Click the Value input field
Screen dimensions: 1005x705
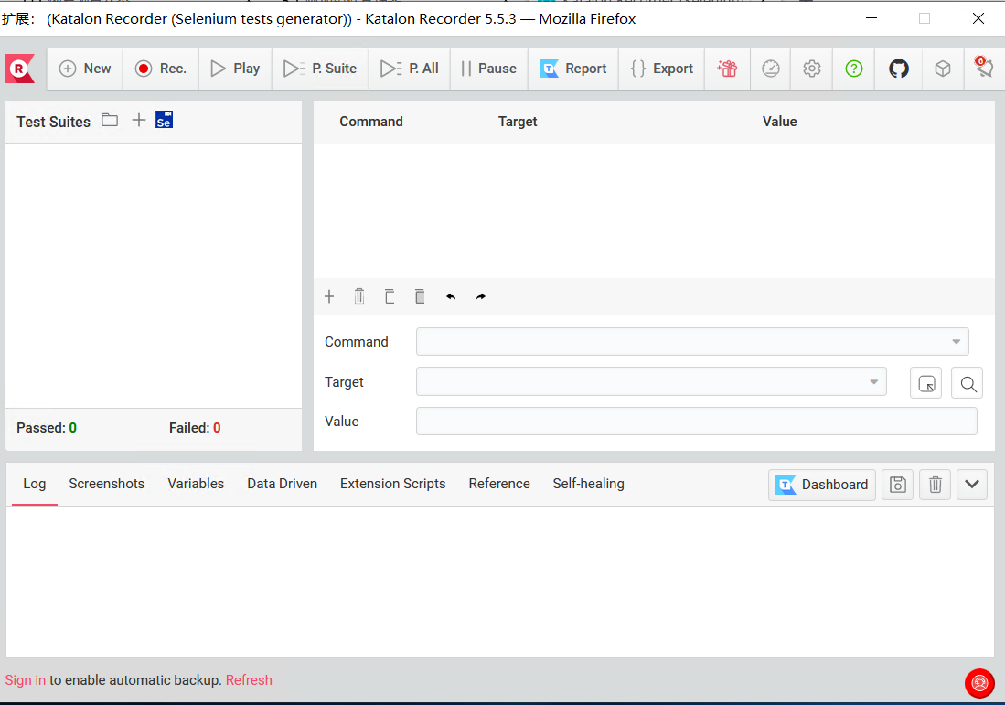click(697, 421)
